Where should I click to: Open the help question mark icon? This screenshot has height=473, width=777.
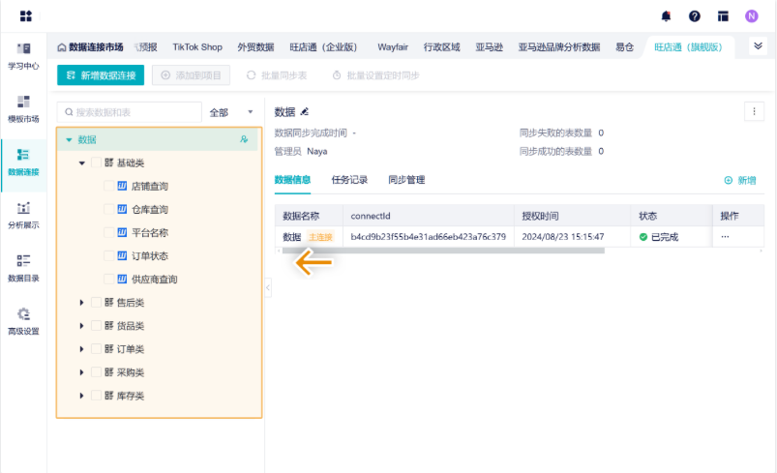(695, 16)
